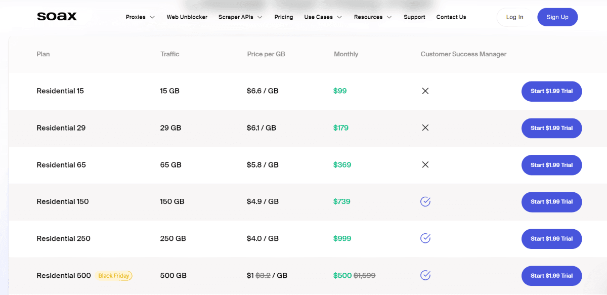Image resolution: width=607 pixels, height=295 pixels.
Task: Click the $179 monthly price
Action: point(341,128)
